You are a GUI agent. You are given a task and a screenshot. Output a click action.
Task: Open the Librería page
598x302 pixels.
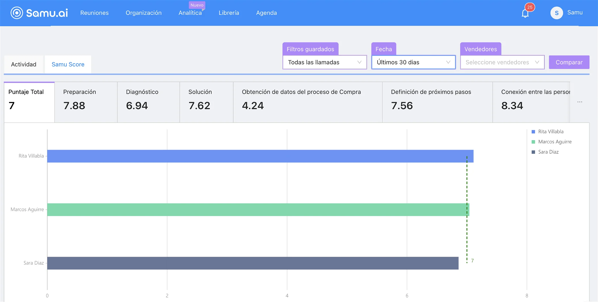click(229, 13)
